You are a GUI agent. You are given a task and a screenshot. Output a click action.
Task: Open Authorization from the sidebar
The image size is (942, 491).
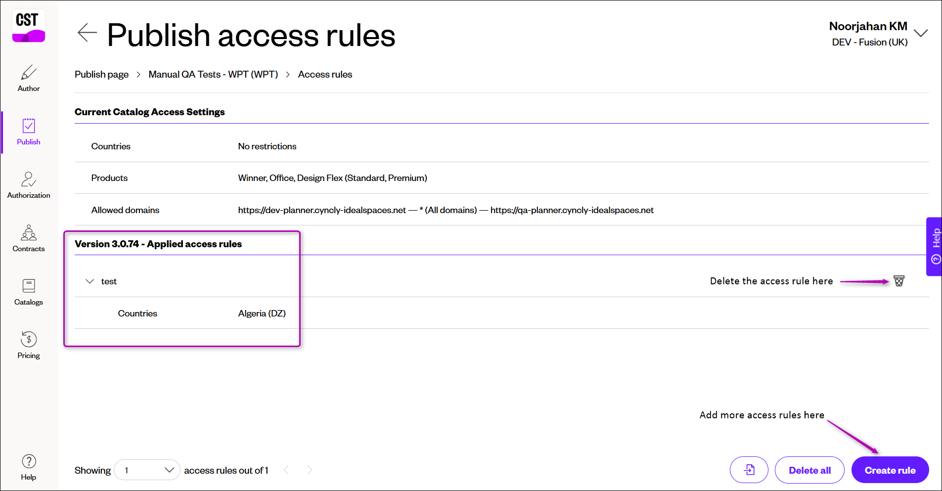click(29, 185)
